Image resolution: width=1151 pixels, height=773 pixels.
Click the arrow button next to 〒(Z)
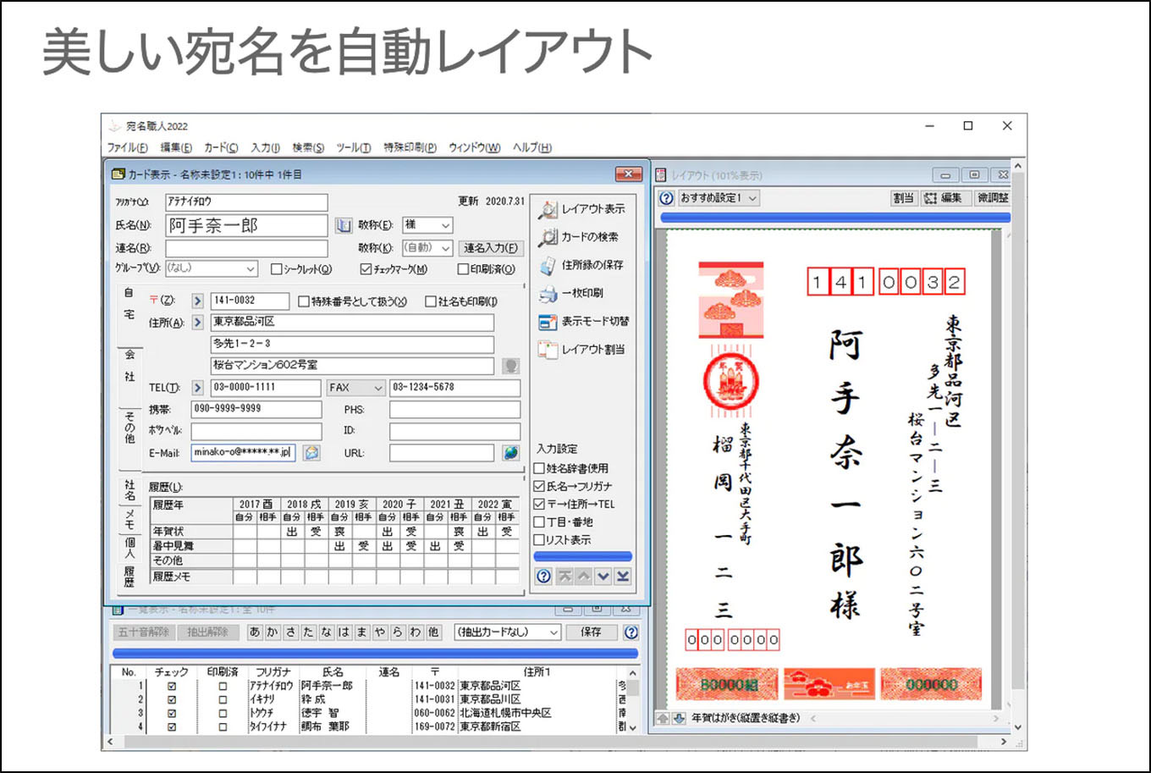point(197,301)
